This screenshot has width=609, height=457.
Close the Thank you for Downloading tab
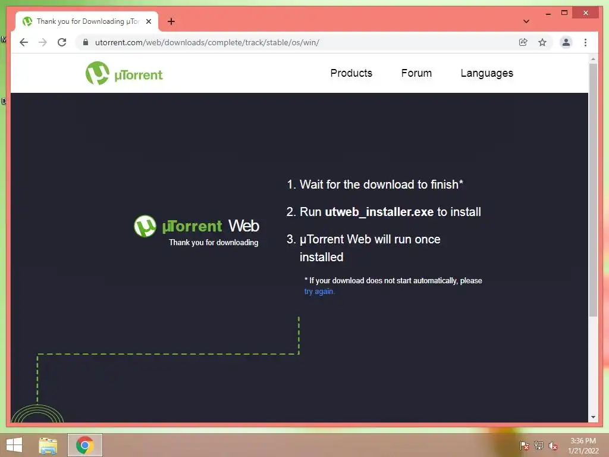pyautogui.click(x=148, y=21)
